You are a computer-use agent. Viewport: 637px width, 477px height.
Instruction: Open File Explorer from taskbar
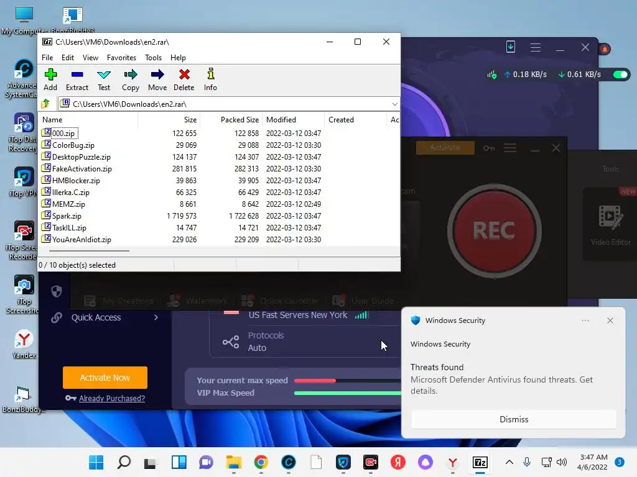234,462
